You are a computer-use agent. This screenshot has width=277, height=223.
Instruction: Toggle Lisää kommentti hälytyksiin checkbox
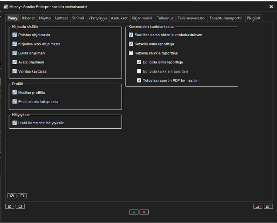[x=15, y=123]
